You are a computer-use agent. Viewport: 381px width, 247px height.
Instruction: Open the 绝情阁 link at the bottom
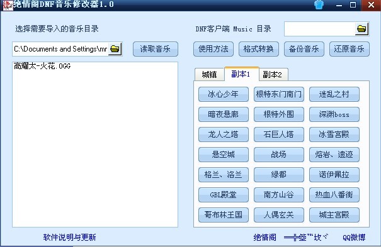(x=265, y=238)
